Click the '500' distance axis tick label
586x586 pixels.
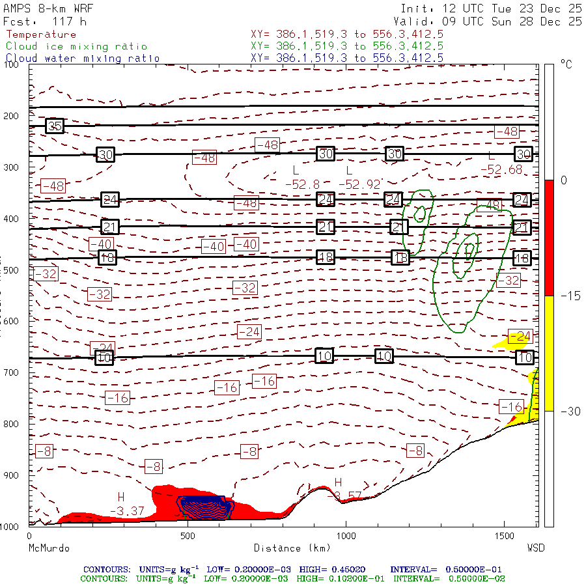point(188,536)
